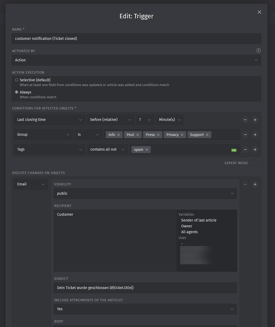Edit the trigger Name field
The width and height of the screenshot is (275, 327).
tap(136, 39)
